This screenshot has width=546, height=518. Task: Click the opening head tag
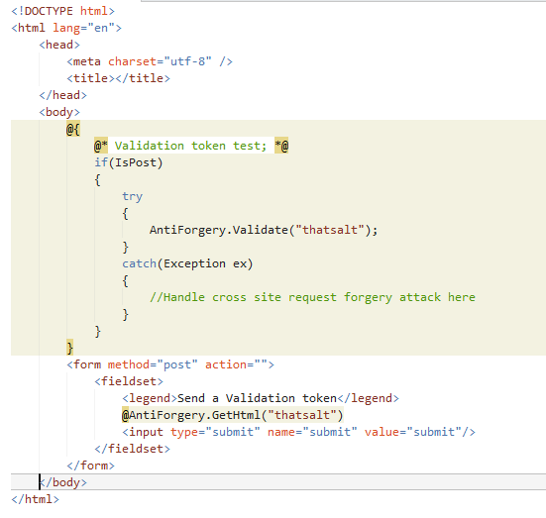tap(59, 45)
